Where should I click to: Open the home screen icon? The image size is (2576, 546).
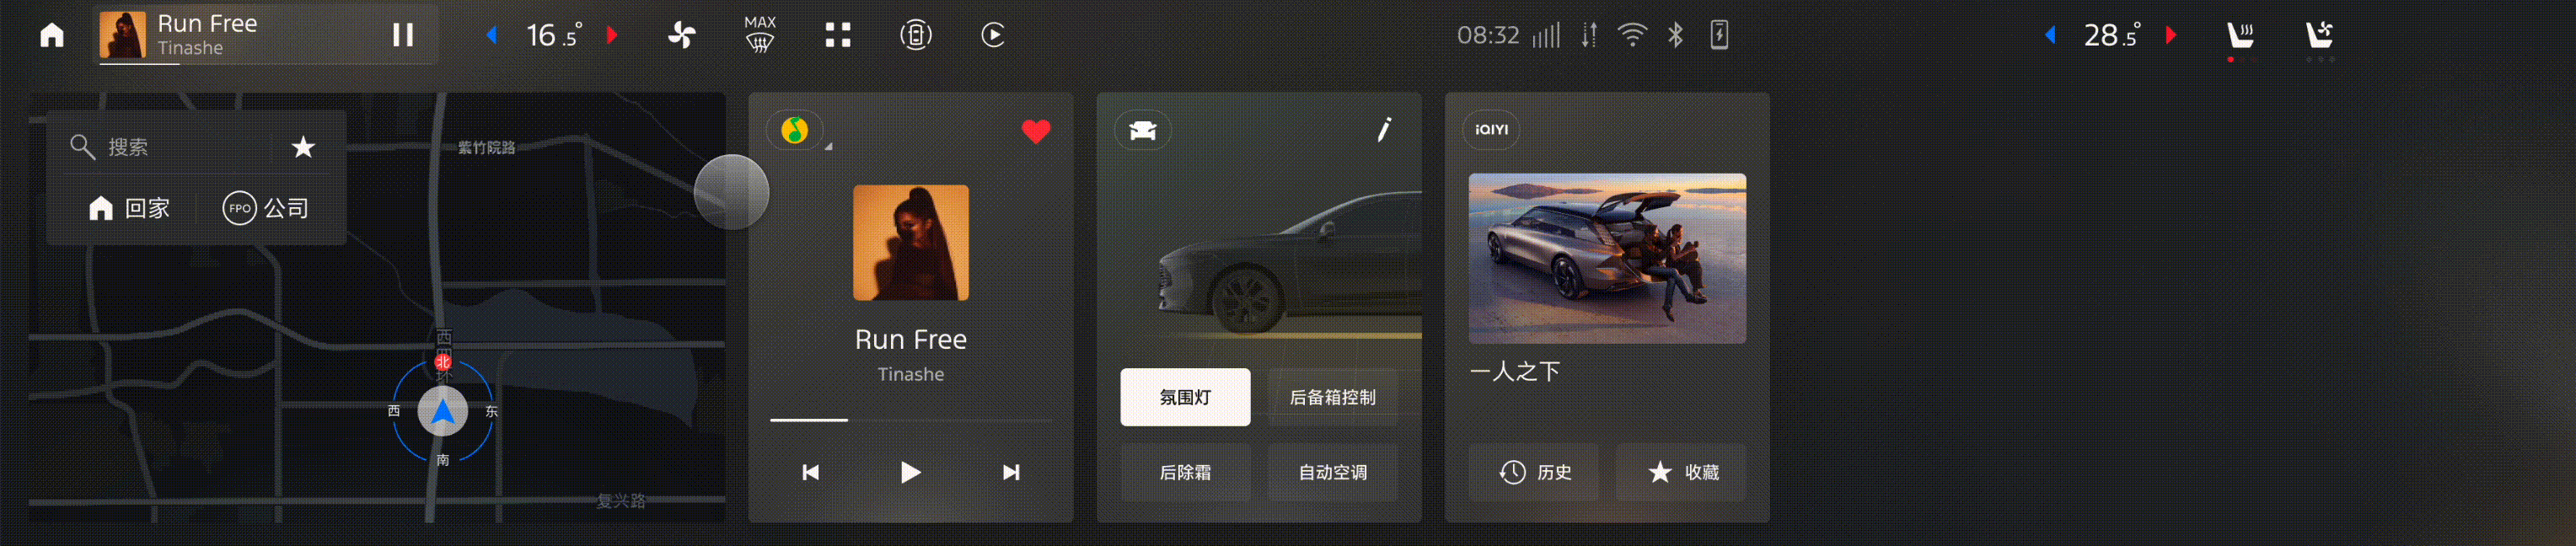tap(52, 35)
